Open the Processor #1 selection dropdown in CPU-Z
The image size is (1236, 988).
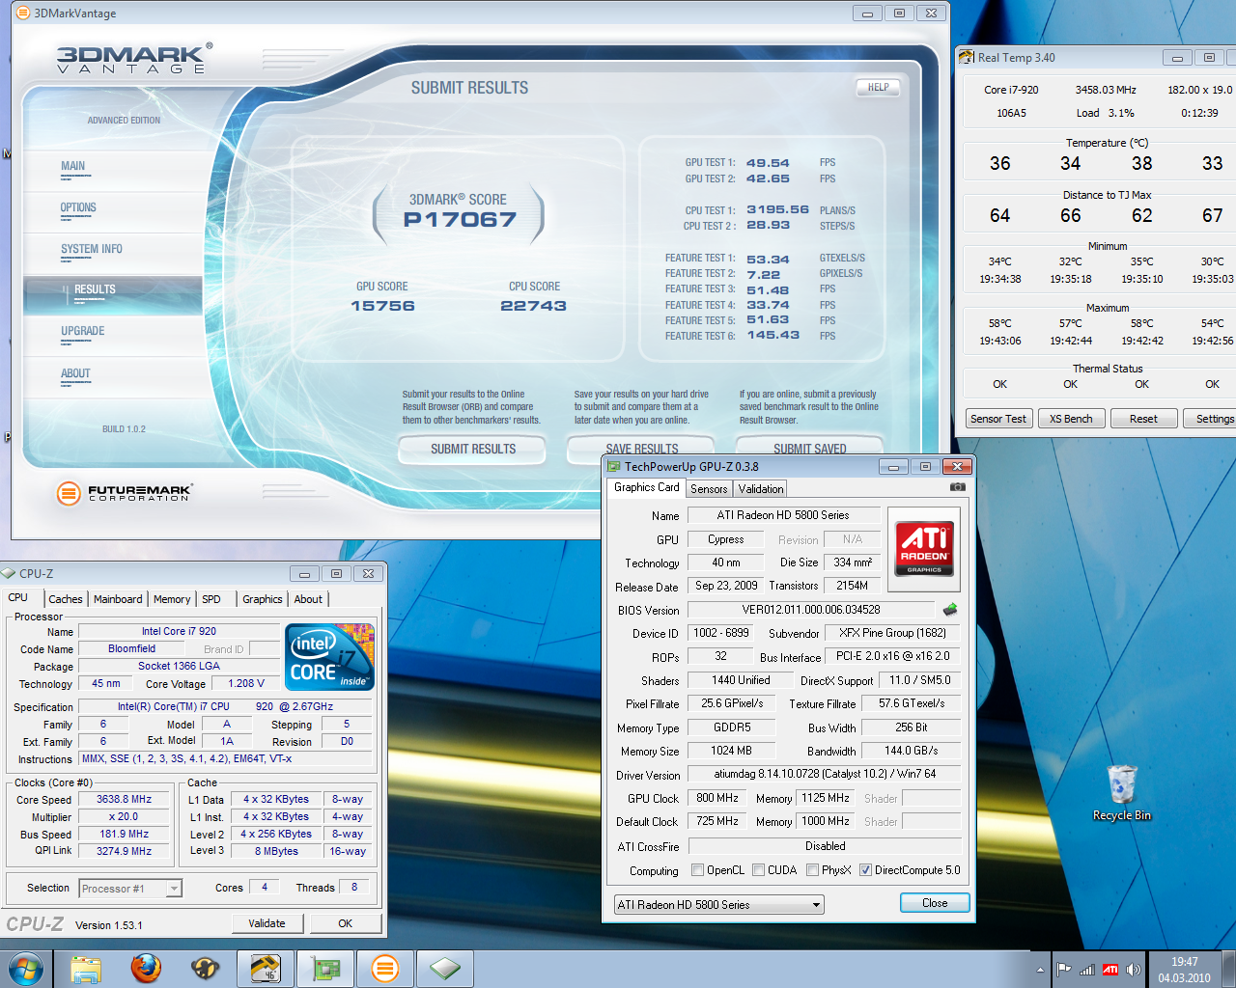(x=130, y=889)
